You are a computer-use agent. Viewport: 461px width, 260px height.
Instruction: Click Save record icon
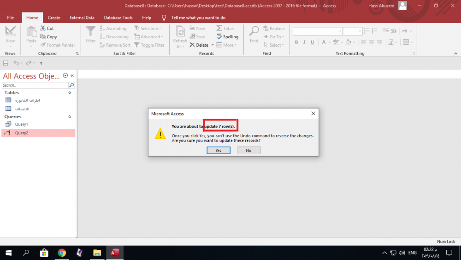(192, 36)
